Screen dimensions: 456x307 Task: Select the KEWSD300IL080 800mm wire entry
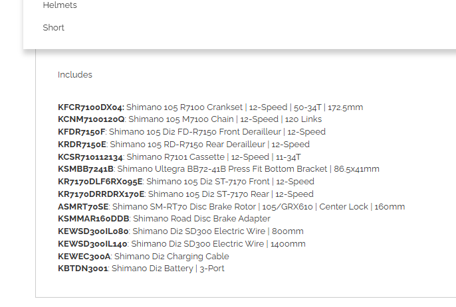(x=181, y=231)
